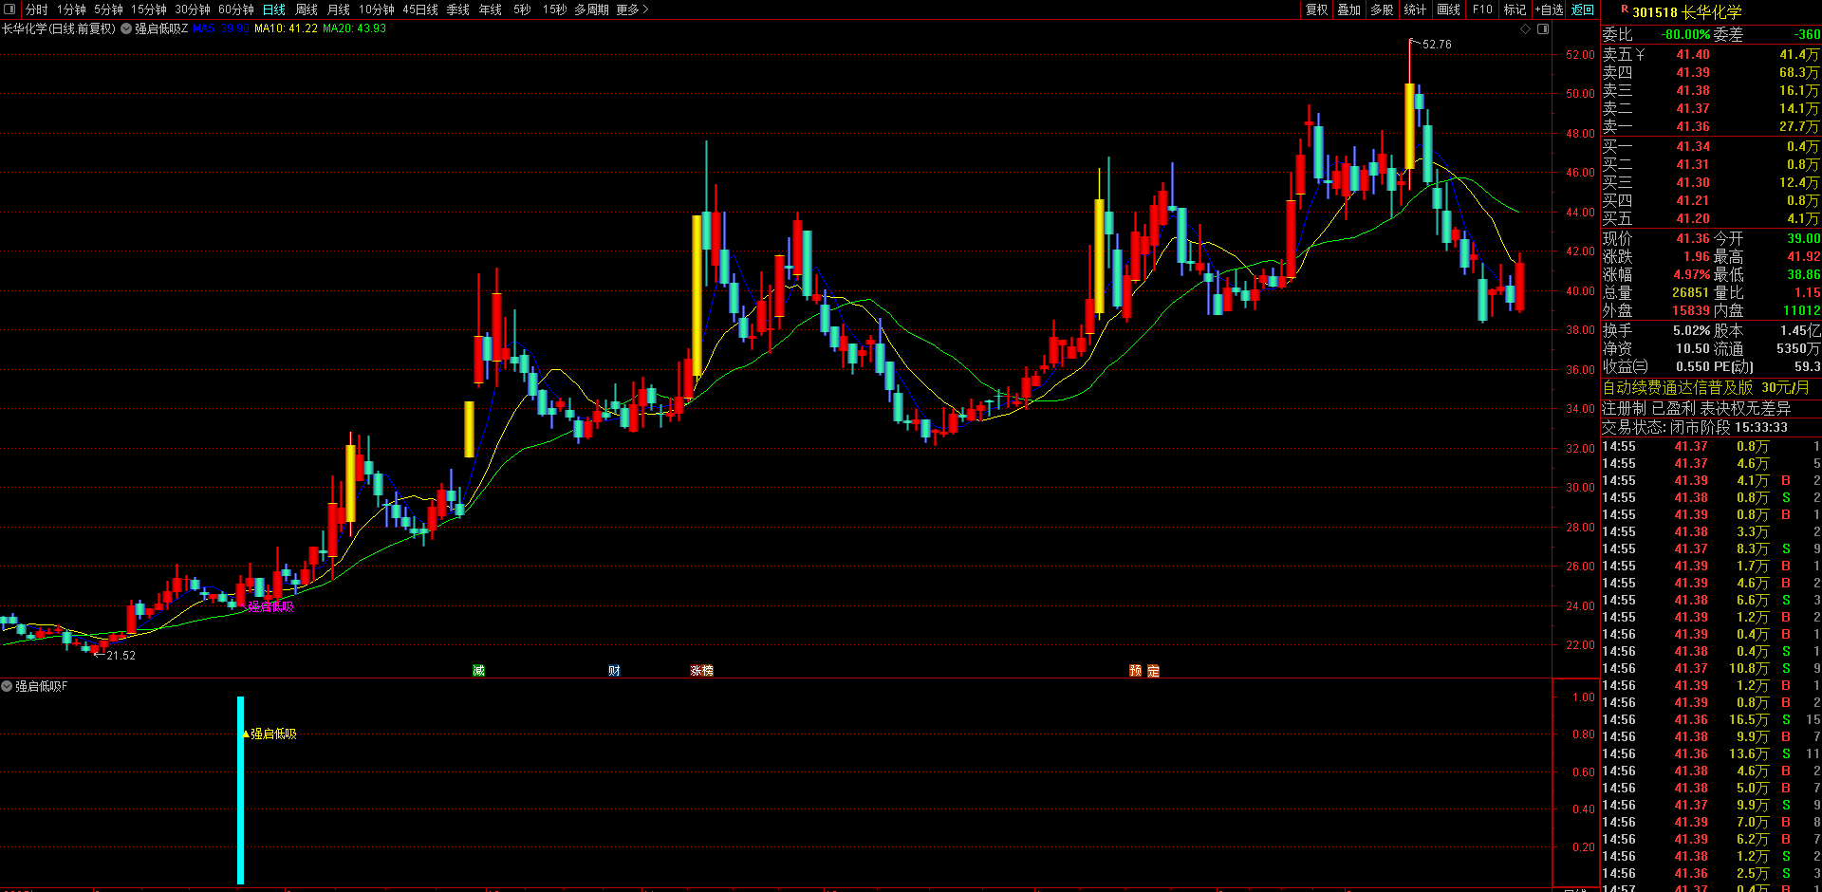The image size is (1822, 892).
Task: Select the 45日线 period
Action: tap(420, 9)
